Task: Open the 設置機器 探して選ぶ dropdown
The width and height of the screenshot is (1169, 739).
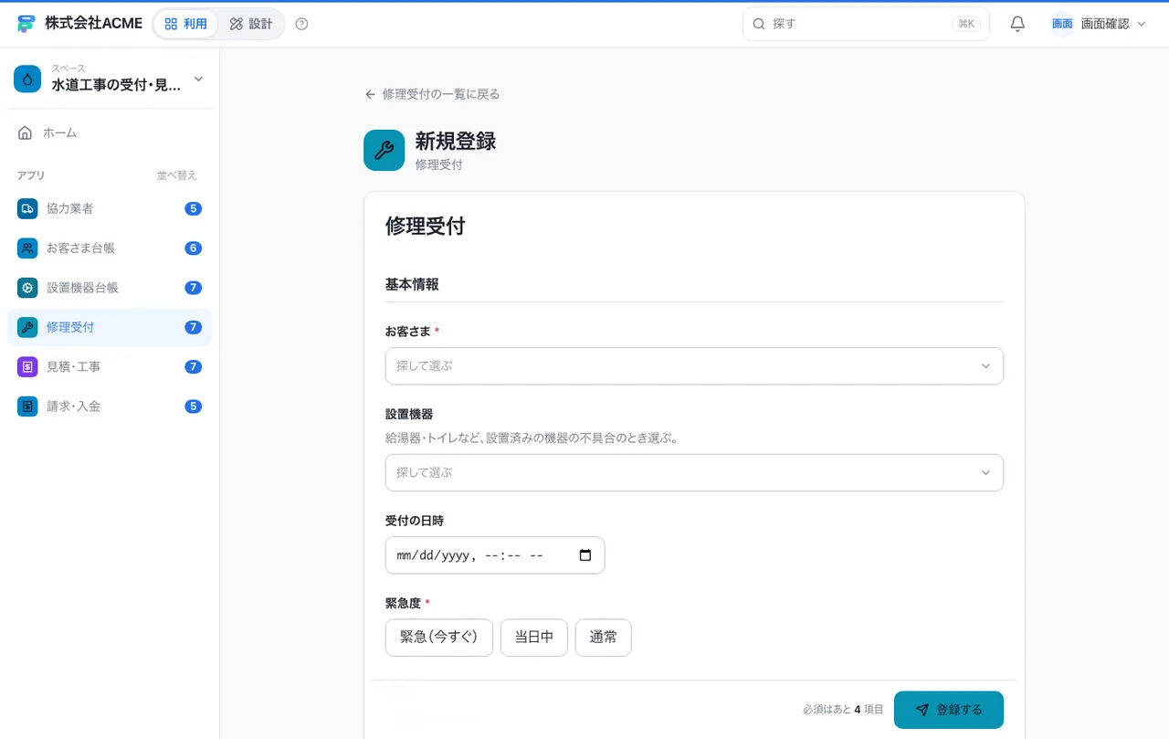Action: coord(694,472)
